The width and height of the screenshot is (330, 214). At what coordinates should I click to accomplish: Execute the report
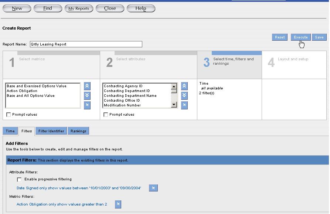click(300, 37)
